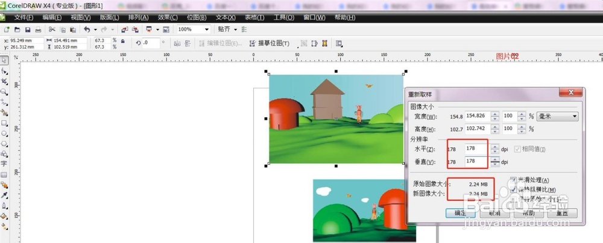
Task: Select the Outline pen tool
Action: [x=4, y=206]
